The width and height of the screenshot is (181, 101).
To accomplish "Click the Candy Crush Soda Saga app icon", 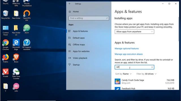I will click(118, 81).
